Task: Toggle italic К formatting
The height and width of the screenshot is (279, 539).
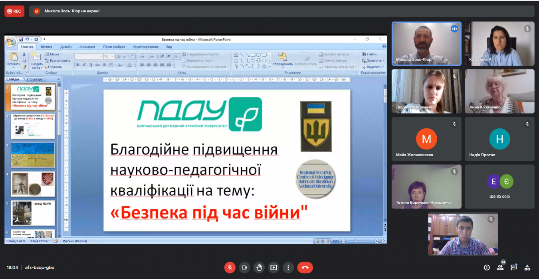Action: (84, 65)
